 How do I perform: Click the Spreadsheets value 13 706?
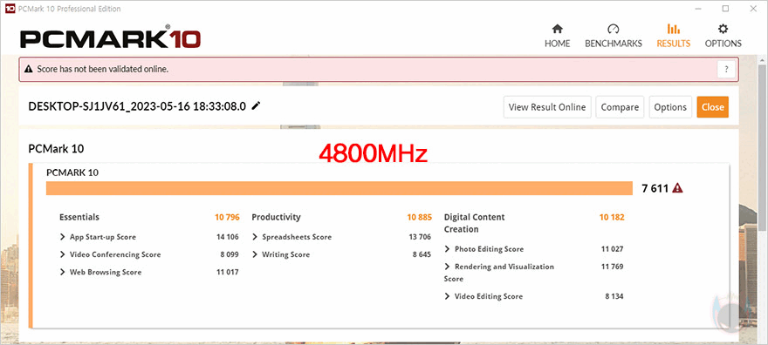click(x=420, y=237)
